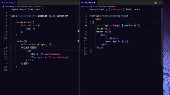170x95 pixels.
Task: Click funcComp.js in right breadcrumb
Action: point(89,7)
